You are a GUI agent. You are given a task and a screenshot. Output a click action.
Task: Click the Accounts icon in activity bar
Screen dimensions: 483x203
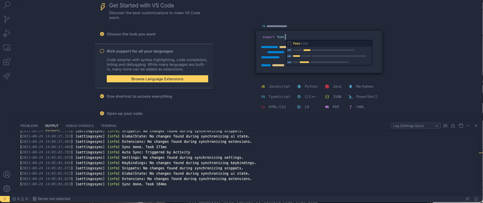coord(7,174)
